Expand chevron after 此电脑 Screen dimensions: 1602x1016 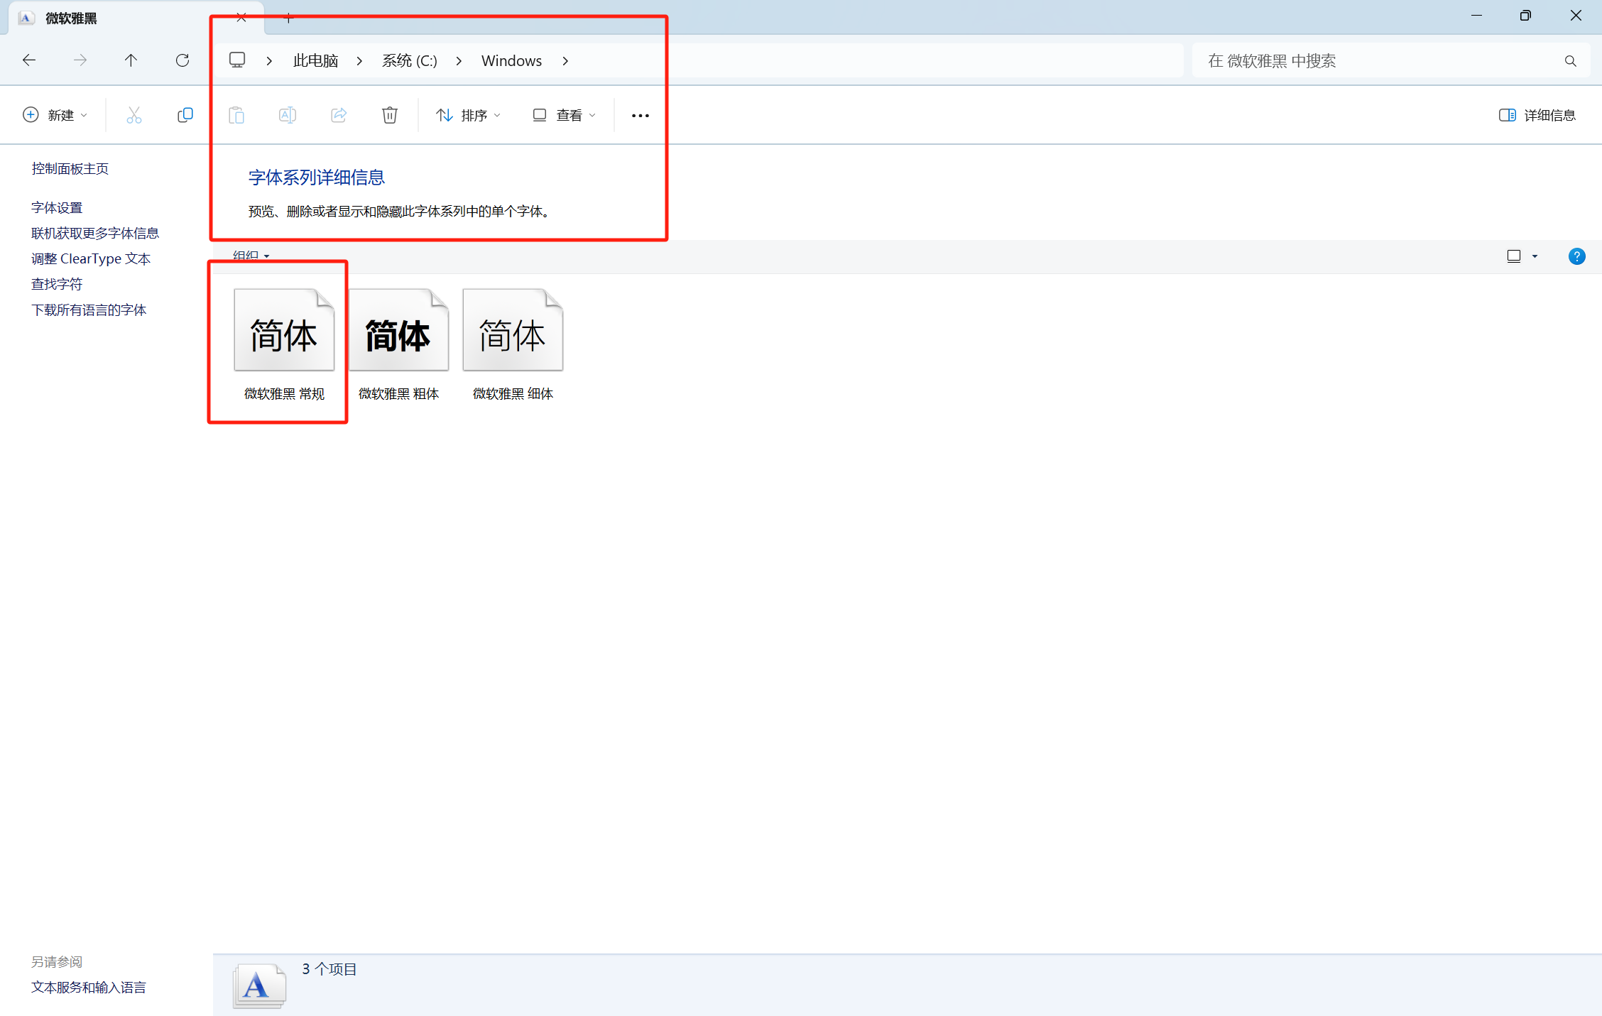pos(360,61)
